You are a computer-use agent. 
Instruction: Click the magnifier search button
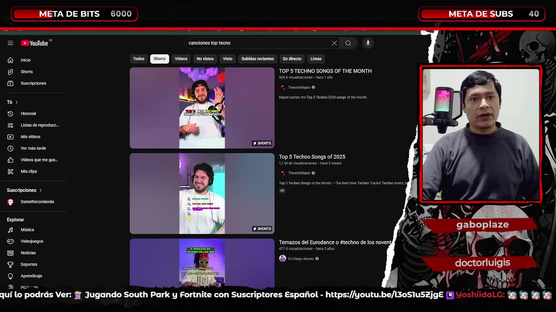pos(348,43)
